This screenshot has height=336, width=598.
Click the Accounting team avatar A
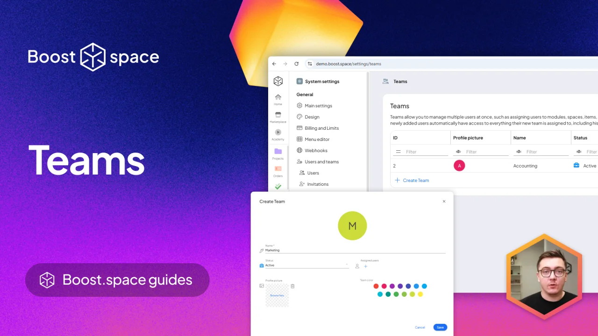[459, 166]
